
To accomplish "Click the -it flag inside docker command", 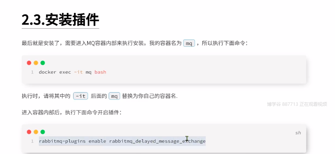I will 78,72.
